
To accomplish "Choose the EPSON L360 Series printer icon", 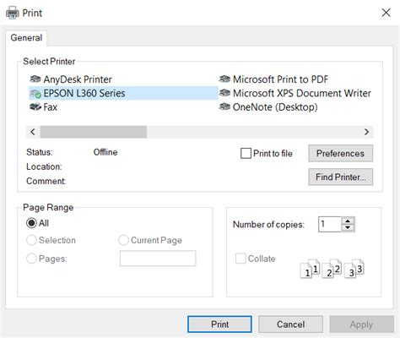I will click(35, 94).
